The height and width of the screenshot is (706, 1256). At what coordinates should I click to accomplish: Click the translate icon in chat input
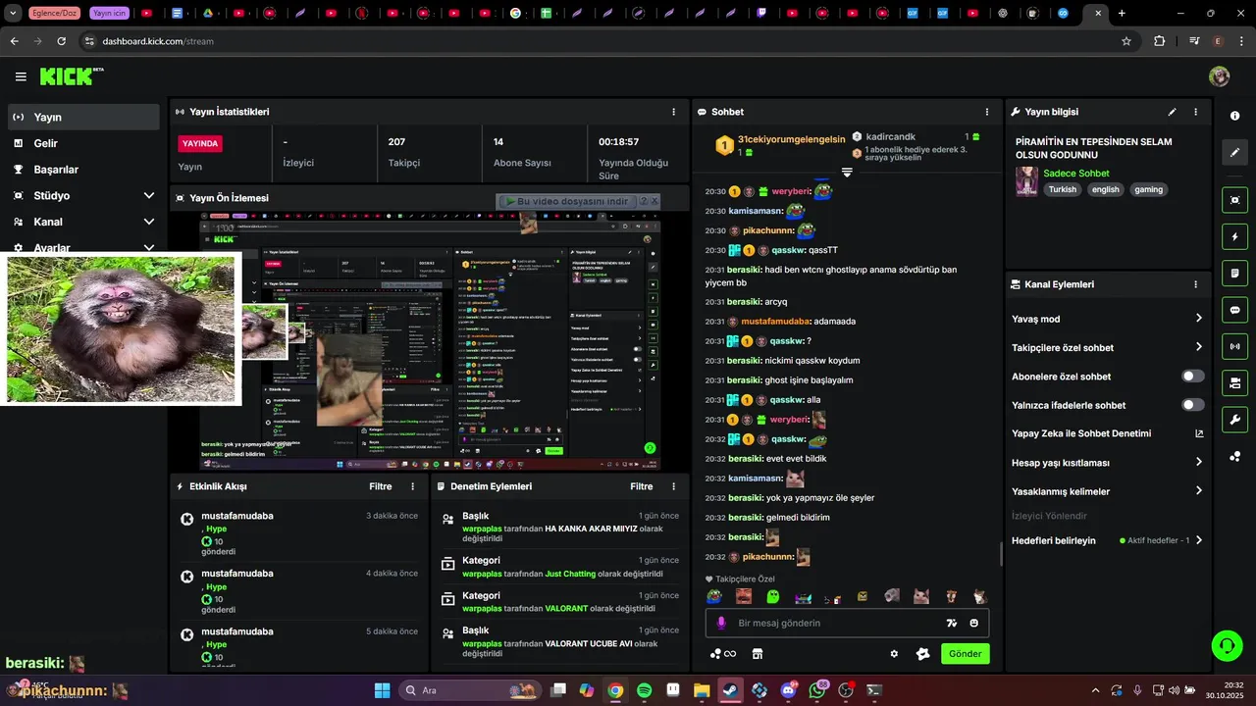pos(951,623)
